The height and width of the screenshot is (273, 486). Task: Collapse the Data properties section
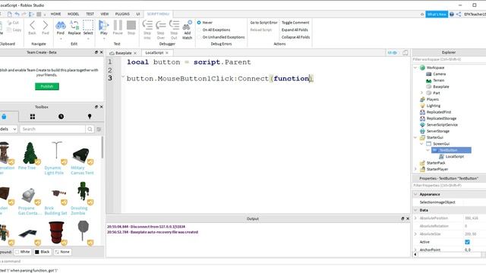click(x=415, y=210)
